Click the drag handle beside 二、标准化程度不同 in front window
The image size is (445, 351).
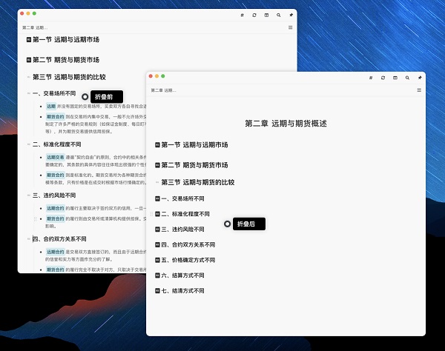151,214
